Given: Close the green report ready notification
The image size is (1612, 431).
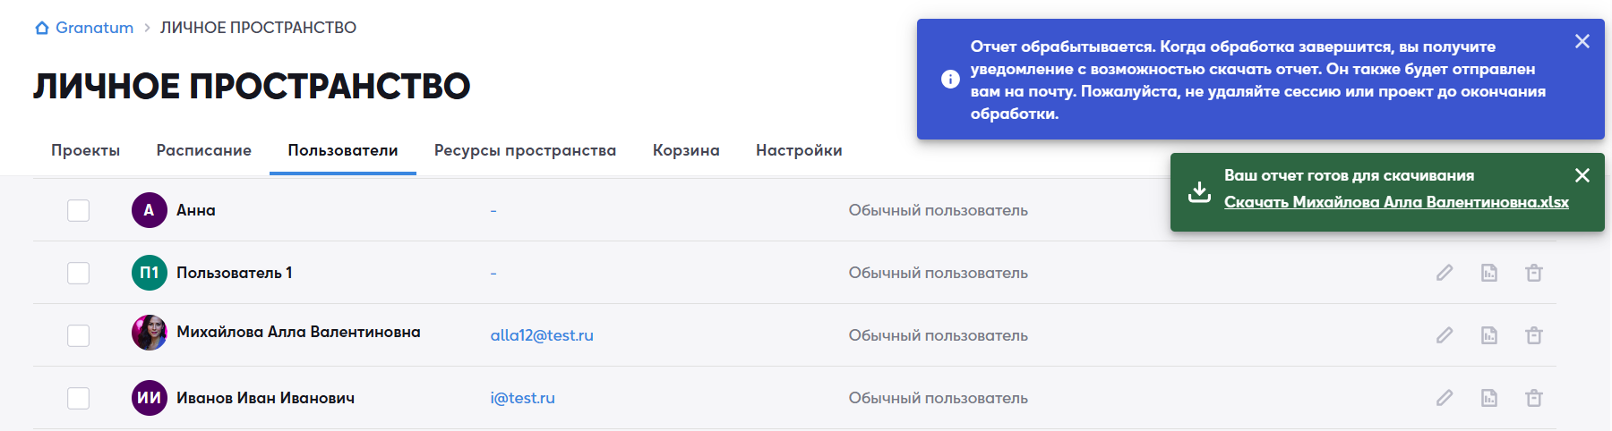Looking at the screenshot, I should click(1582, 175).
